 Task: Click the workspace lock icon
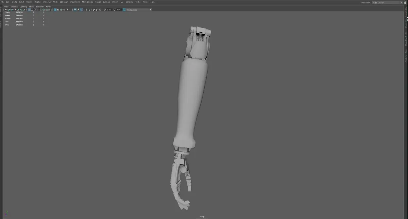coord(405,2)
